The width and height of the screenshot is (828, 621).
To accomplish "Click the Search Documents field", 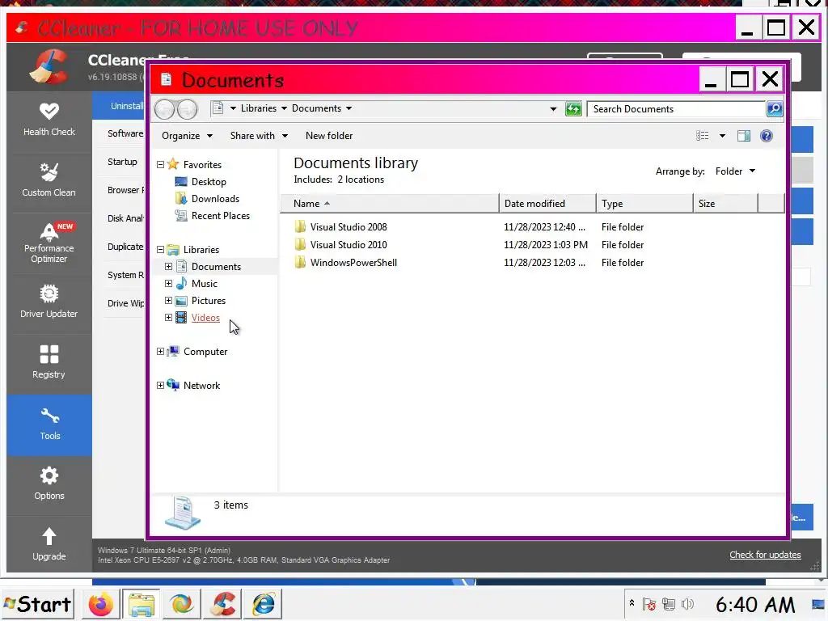I will pyautogui.click(x=676, y=109).
